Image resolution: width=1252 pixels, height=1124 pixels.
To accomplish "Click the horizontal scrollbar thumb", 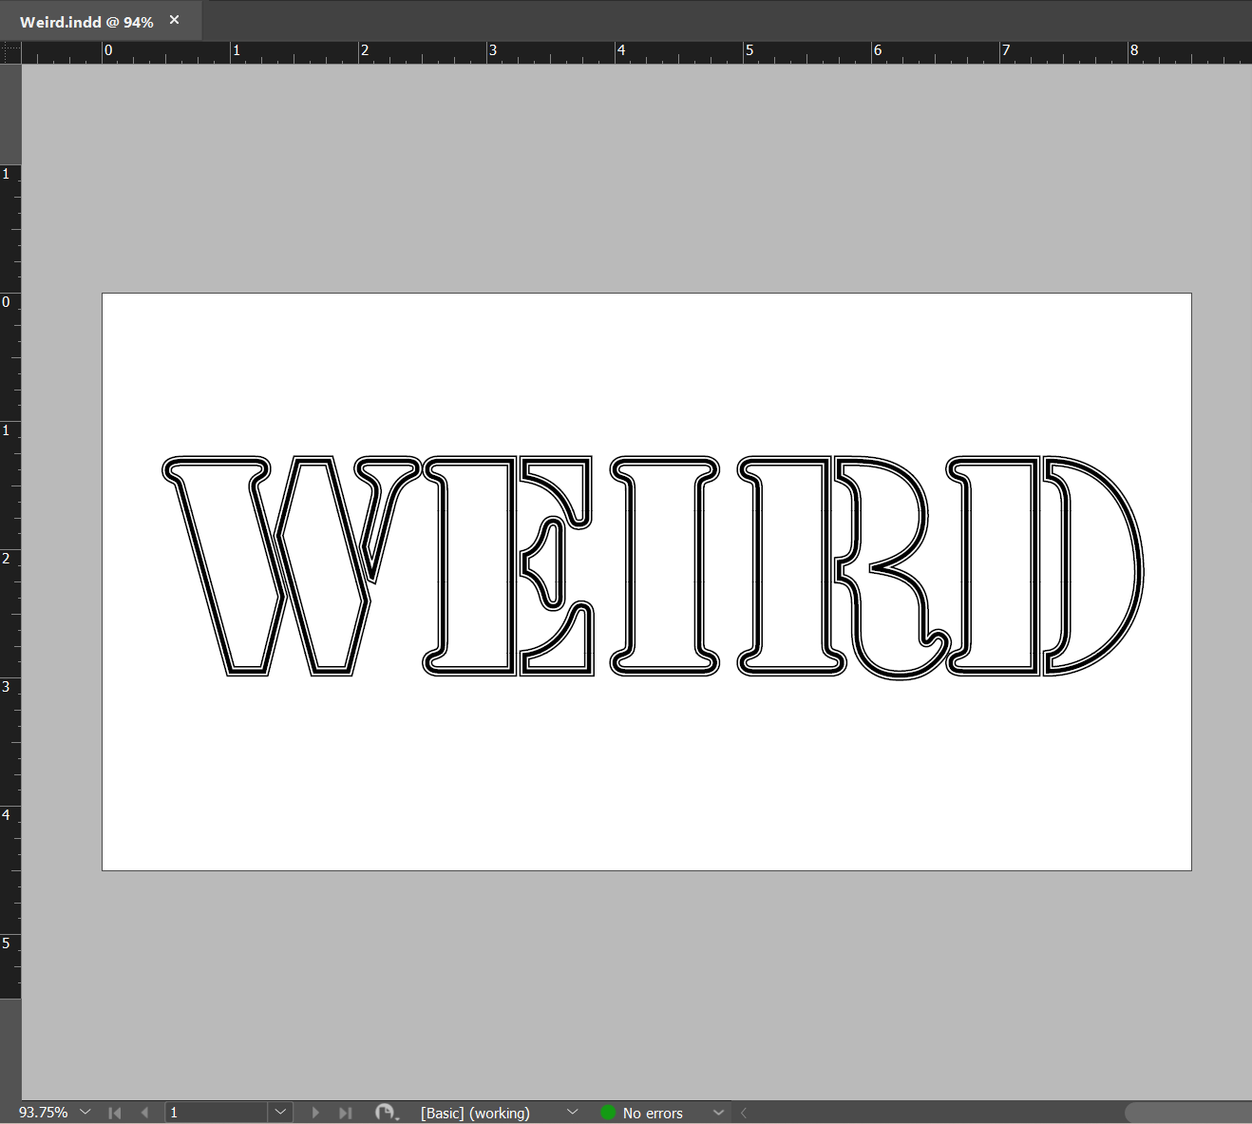I will pyautogui.click(x=1187, y=1113).
